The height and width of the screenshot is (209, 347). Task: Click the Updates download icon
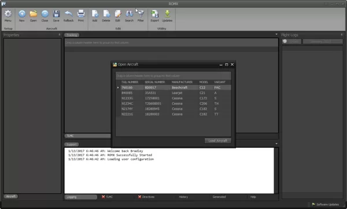coord(167,14)
